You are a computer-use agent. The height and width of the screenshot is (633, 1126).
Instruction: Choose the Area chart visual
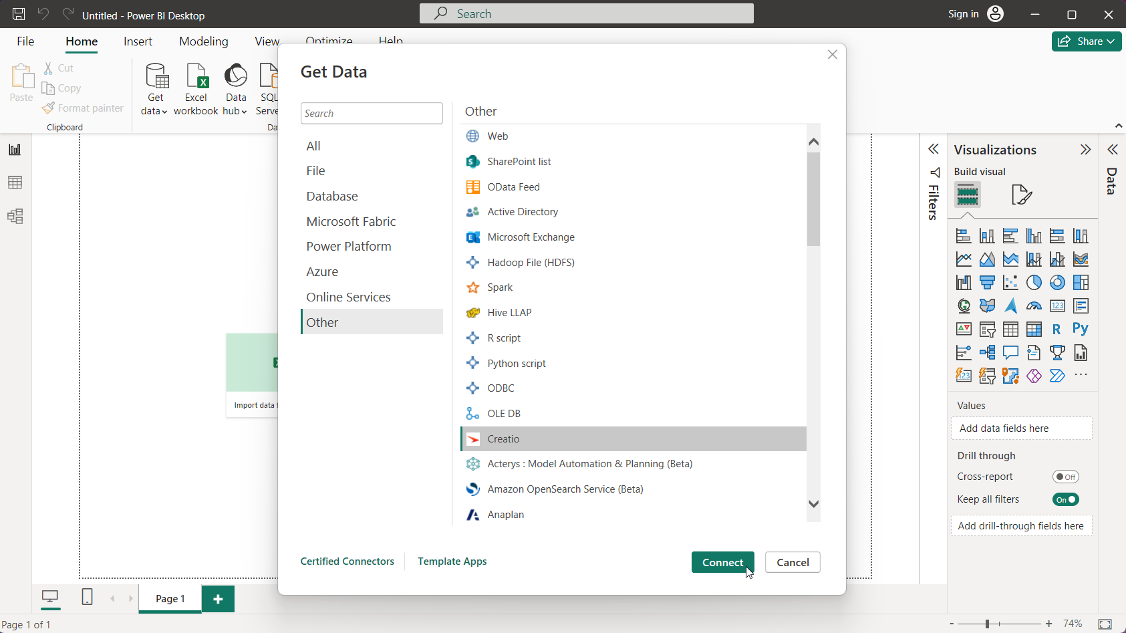click(x=987, y=259)
